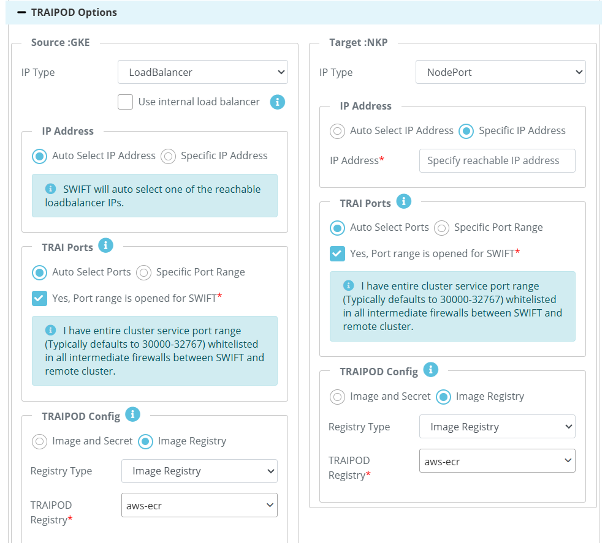
Task: Click Source TRAIPOD Config info icon
Action: click(133, 414)
